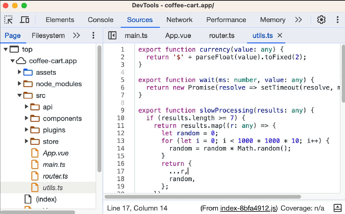Expand the assets folder arrow
The image size is (345, 214).
pos(20,72)
